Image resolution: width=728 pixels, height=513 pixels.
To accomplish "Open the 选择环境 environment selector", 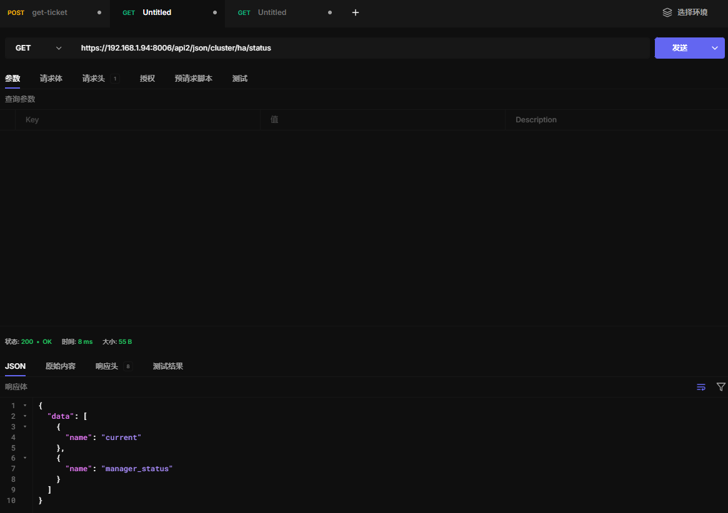I will (692, 12).
